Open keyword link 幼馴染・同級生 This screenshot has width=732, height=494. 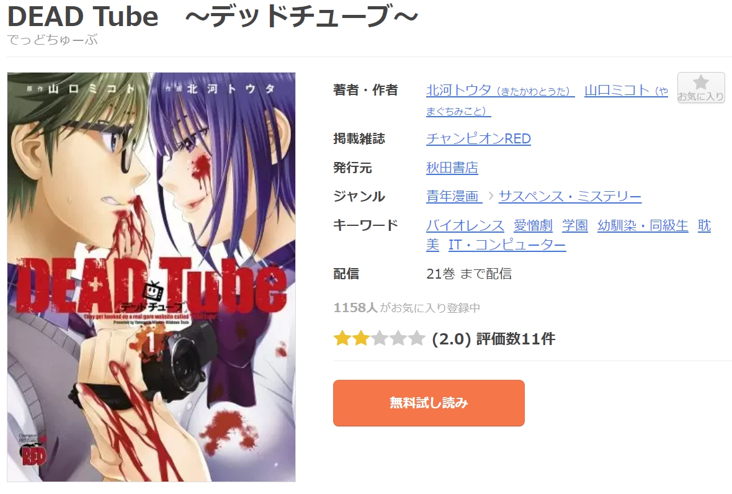pyautogui.click(x=643, y=225)
